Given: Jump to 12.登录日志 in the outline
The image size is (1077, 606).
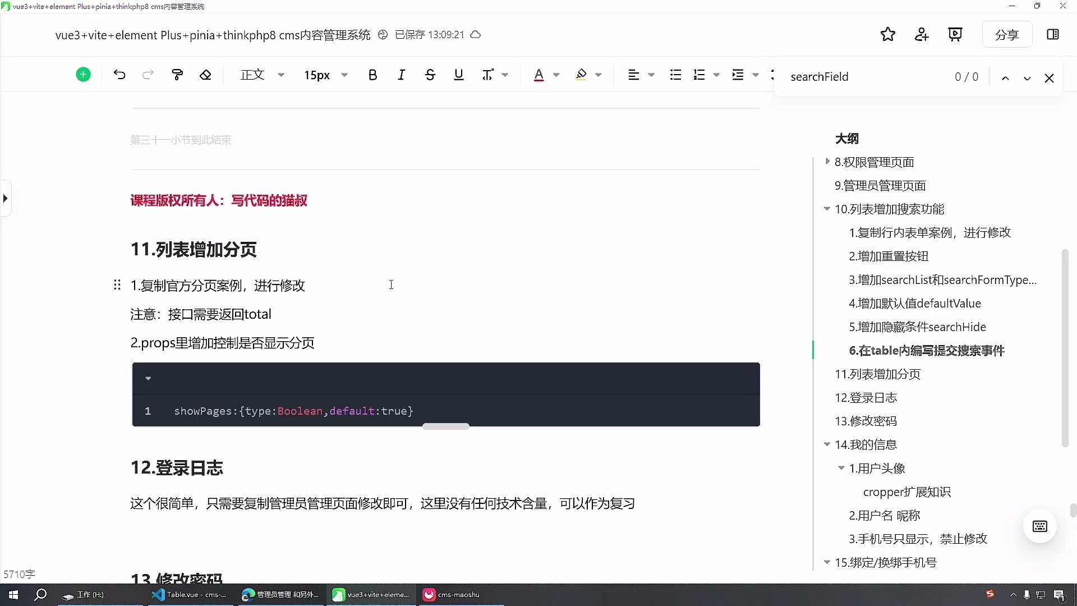Looking at the screenshot, I should point(866,398).
